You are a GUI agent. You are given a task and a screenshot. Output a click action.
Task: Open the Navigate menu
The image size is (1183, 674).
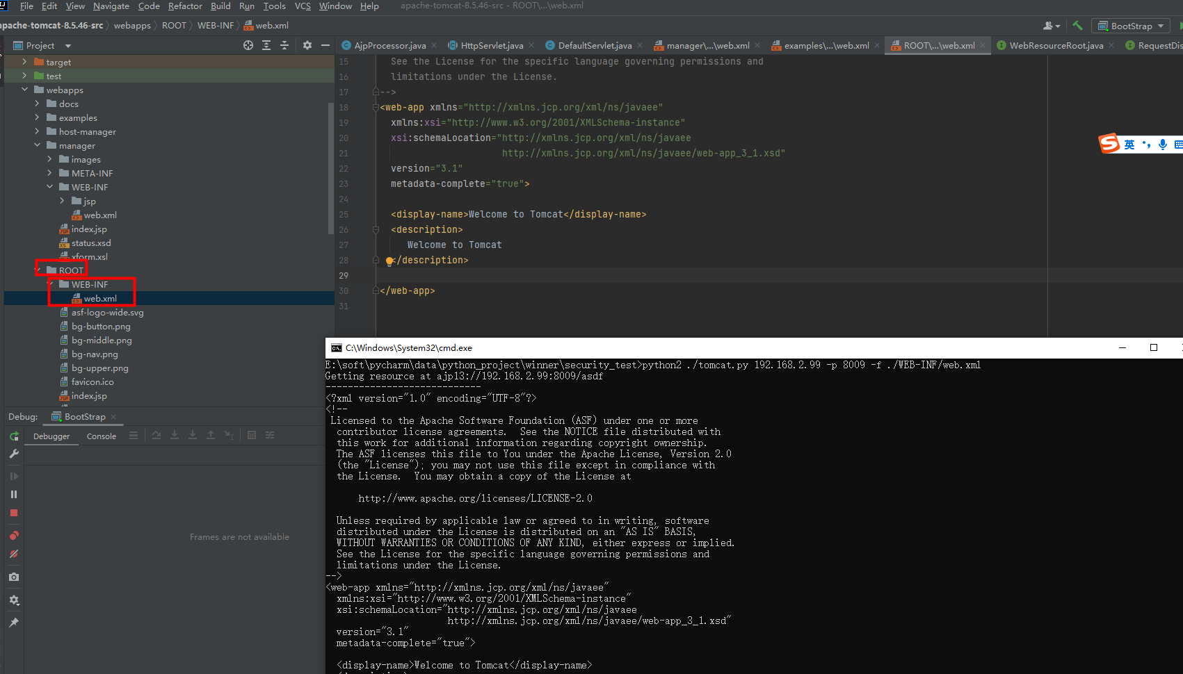(x=111, y=6)
